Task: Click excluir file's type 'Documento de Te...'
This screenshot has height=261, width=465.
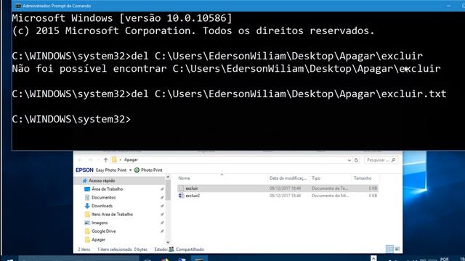Action: (x=330, y=188)
